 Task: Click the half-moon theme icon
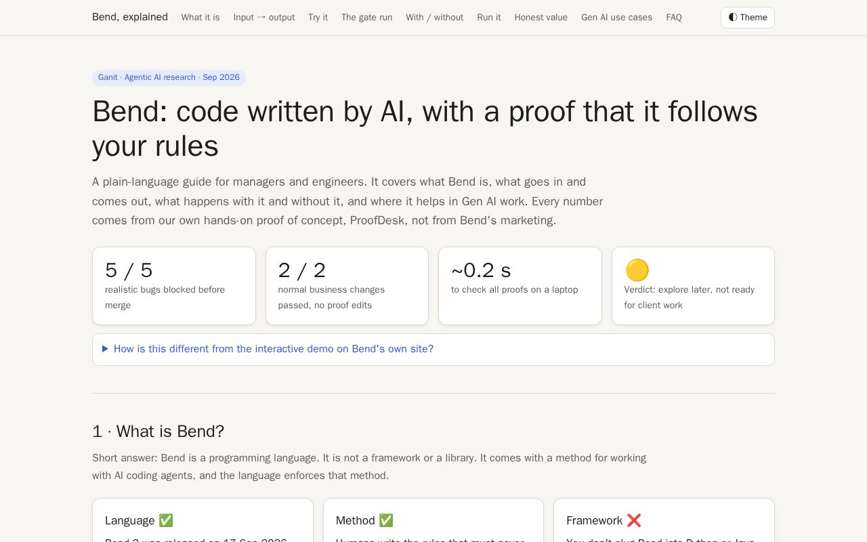[733, 18]
